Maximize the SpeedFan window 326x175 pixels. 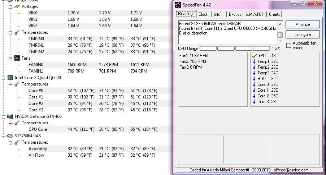[303, 3]
